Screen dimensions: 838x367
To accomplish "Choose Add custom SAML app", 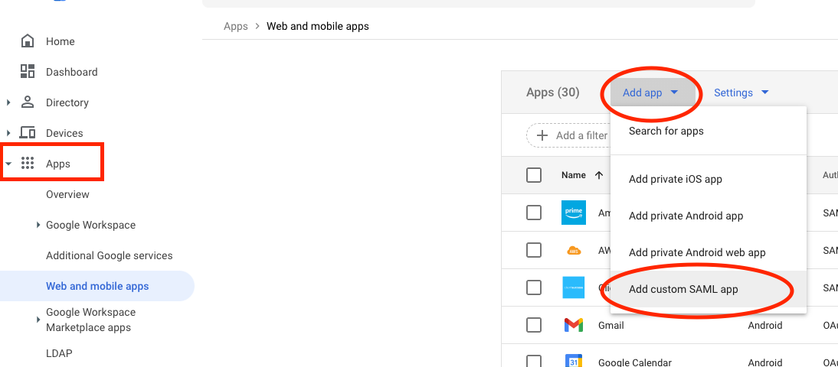I will (x=708, y=289).
